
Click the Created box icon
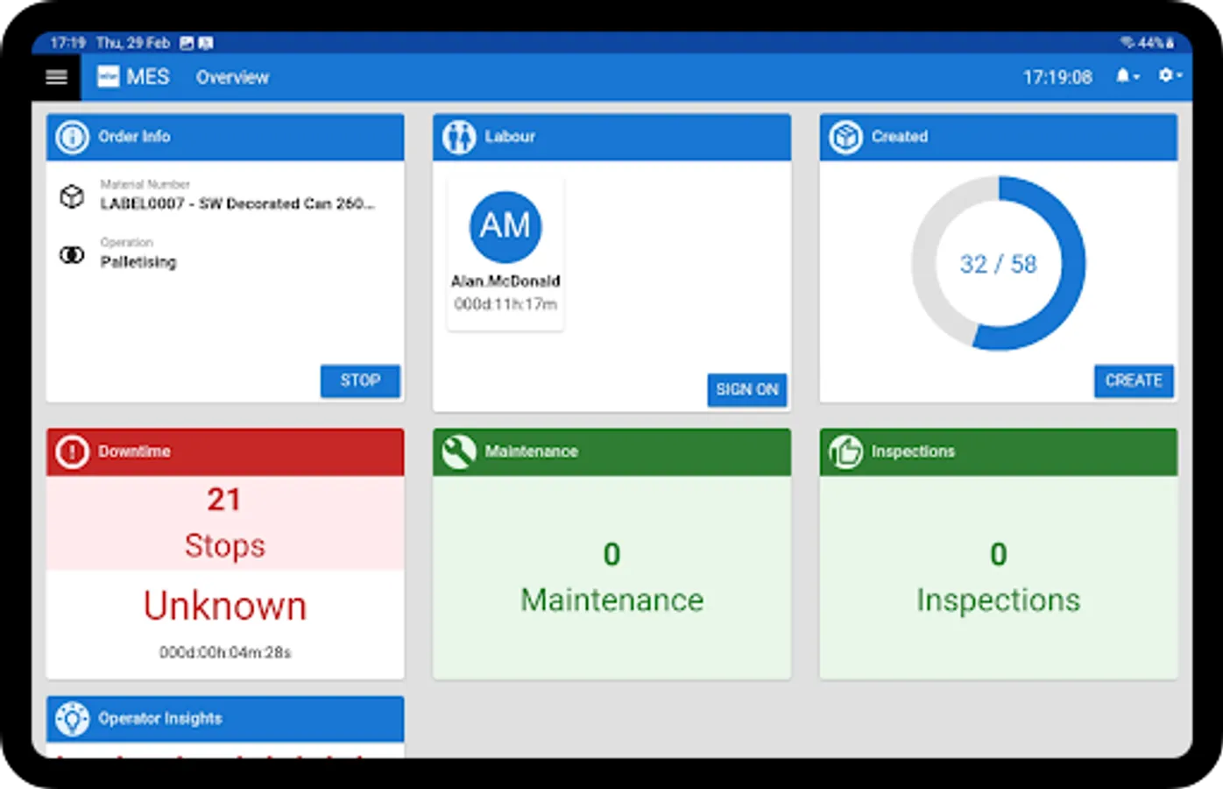coord(845,137)
